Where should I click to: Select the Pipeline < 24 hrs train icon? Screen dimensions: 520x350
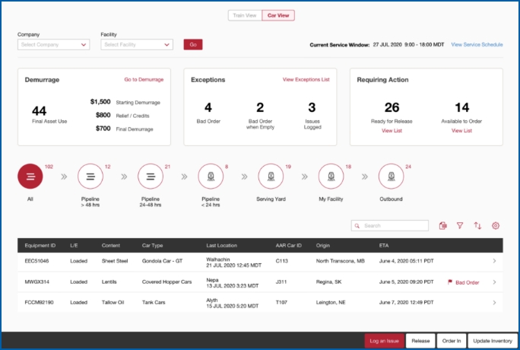coord(211,177)
